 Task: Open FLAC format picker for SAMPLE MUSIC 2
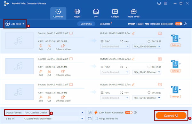(x=176, y=64)
